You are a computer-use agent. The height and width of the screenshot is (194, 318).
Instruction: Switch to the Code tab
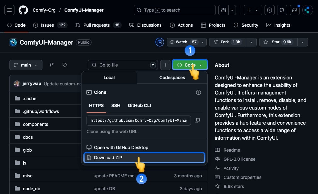[16, 25]
